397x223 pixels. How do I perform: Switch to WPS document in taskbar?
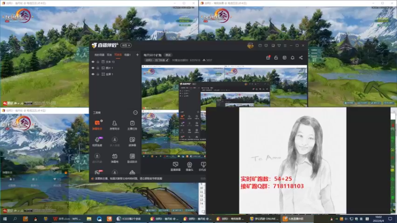click(x=66, y=219)
